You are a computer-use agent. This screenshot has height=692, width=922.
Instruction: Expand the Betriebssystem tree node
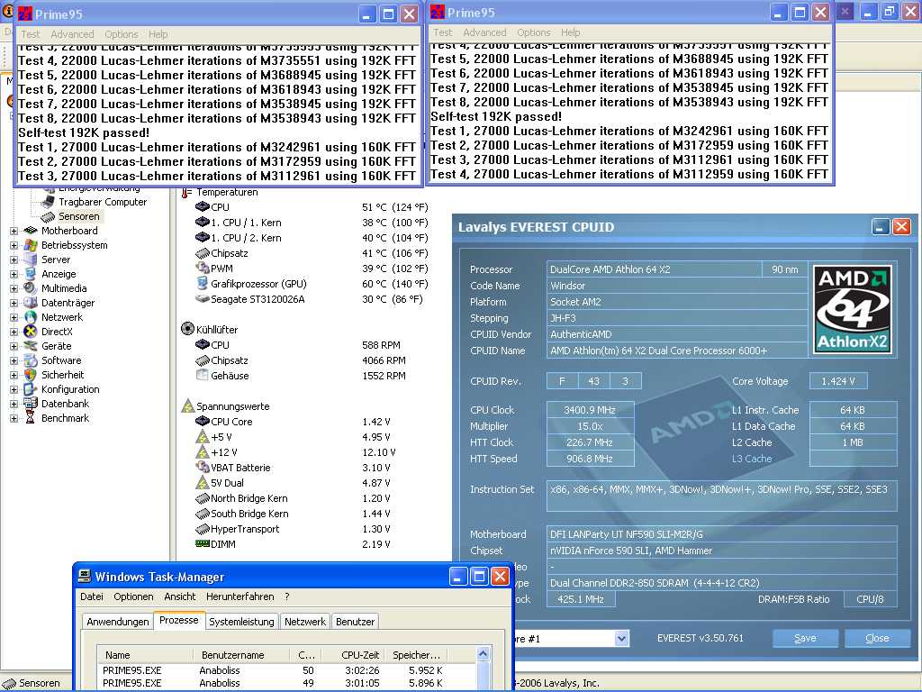coord(14,245)
